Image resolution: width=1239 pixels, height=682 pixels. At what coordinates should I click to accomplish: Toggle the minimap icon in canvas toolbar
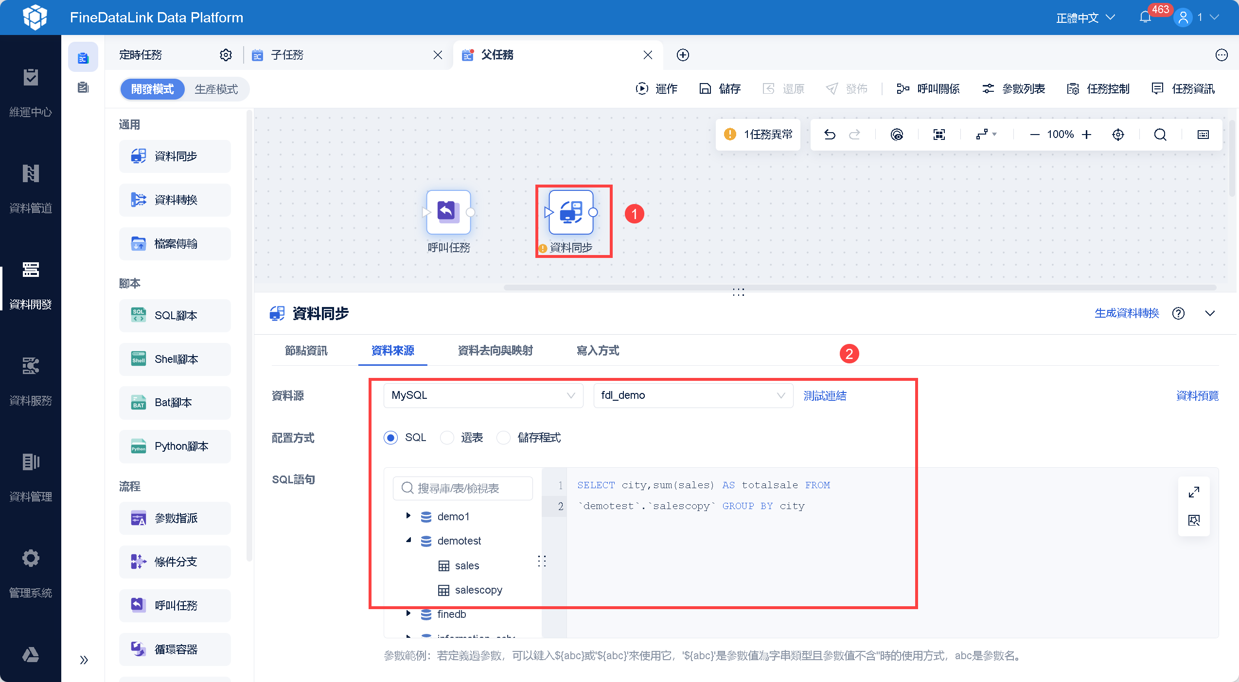point(1203,135)
